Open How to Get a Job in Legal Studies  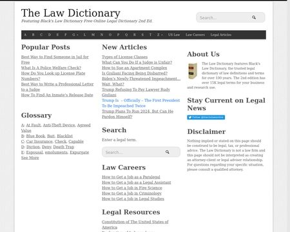133,198
